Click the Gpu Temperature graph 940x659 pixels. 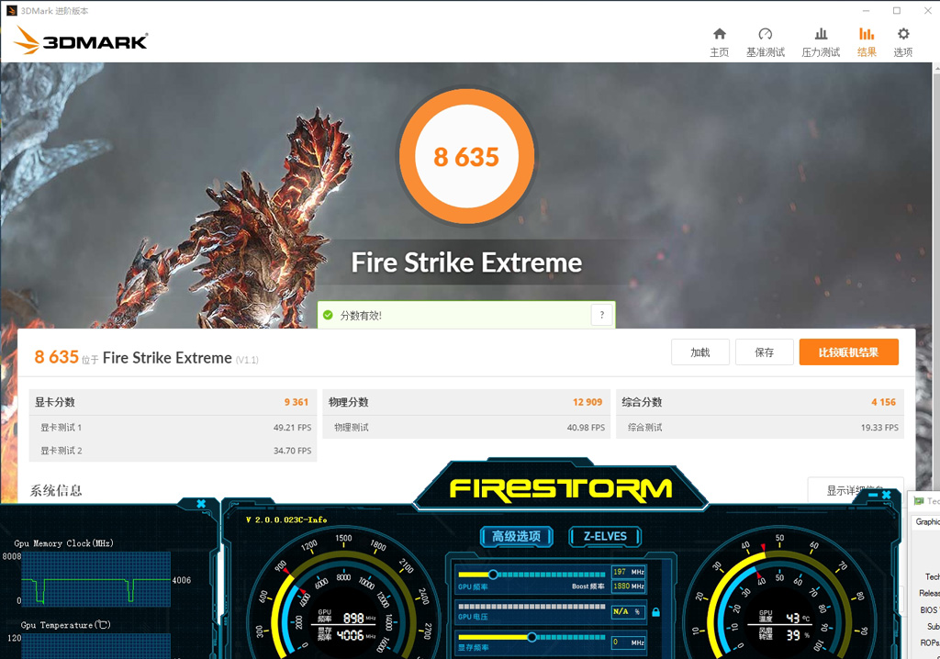pos(95,646)
